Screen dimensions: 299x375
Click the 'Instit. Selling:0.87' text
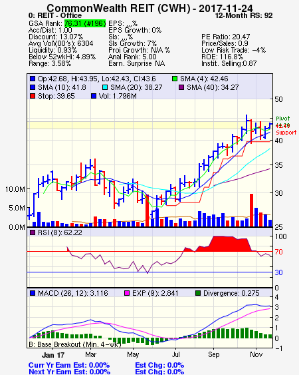coord(229,64)
